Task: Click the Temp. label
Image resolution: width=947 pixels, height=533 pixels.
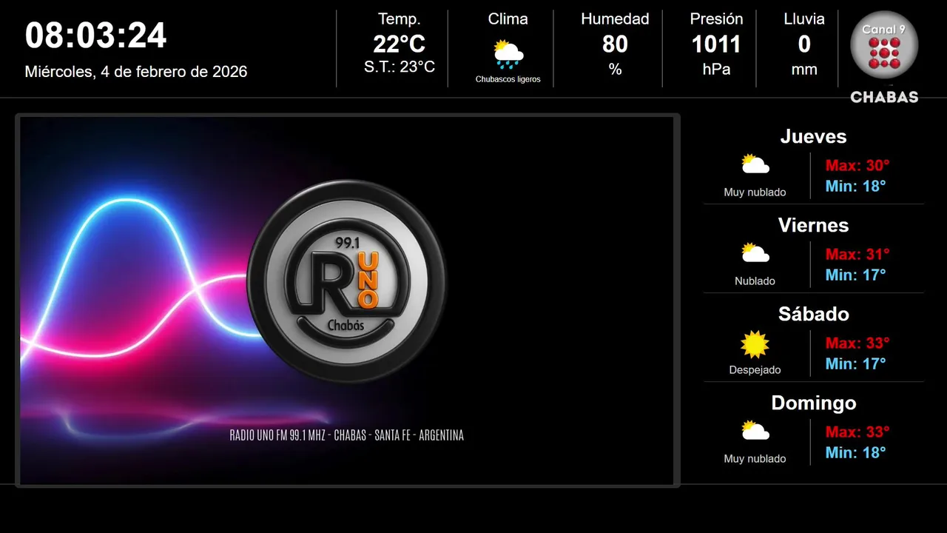Action: (x=400, y=19)
